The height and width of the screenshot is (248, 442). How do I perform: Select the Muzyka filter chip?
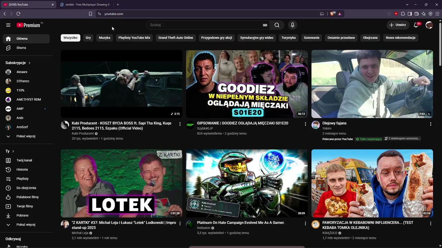(x=105, y=38)
